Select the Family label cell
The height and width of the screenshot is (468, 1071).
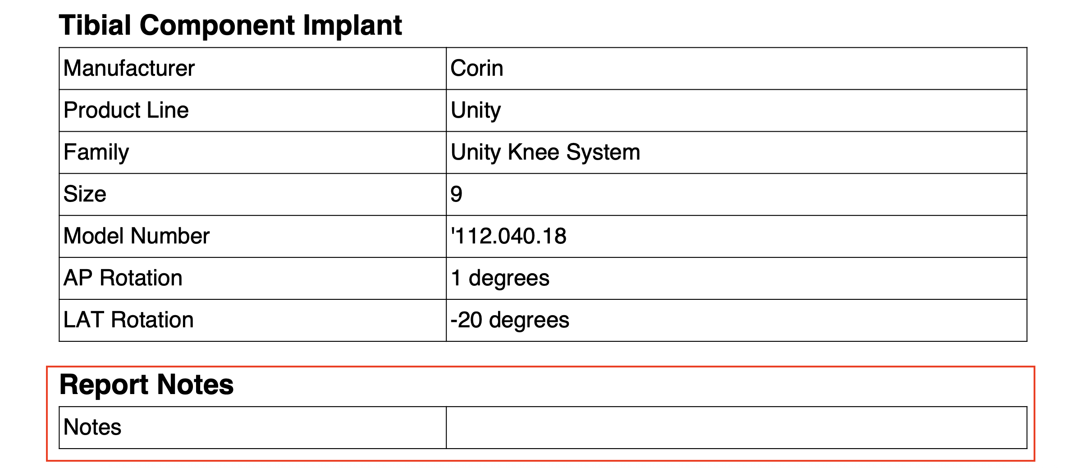click(x=96, y=152)
